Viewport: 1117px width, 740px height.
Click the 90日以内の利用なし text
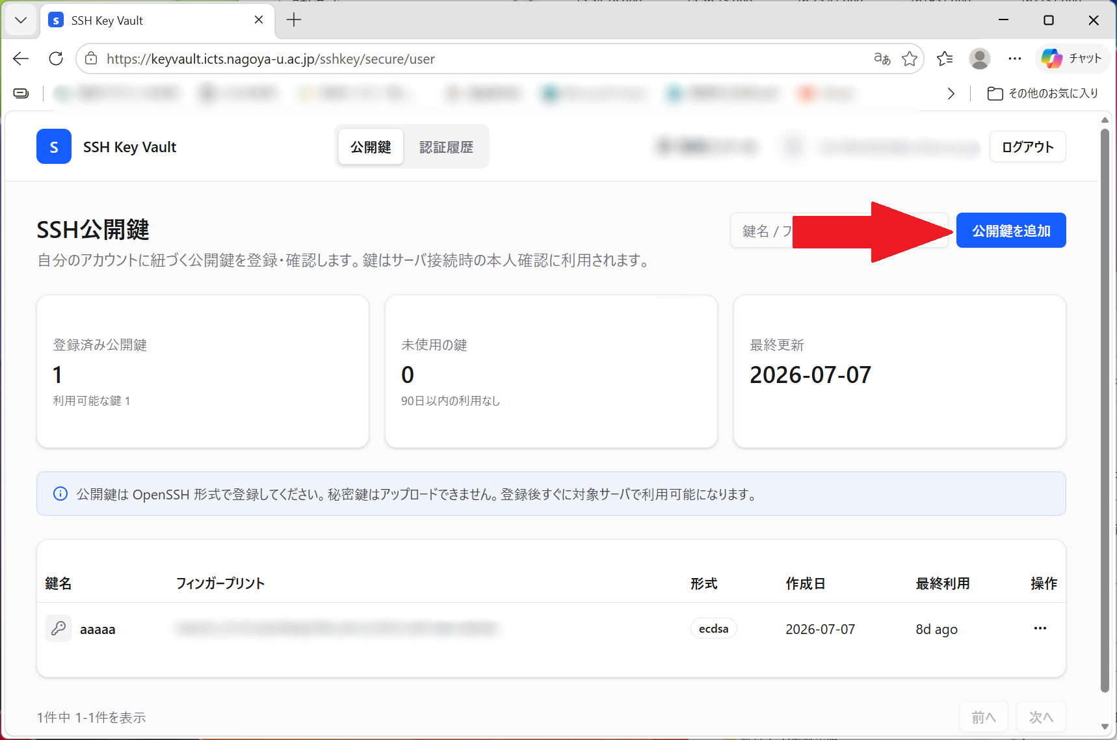pos(451,401)
